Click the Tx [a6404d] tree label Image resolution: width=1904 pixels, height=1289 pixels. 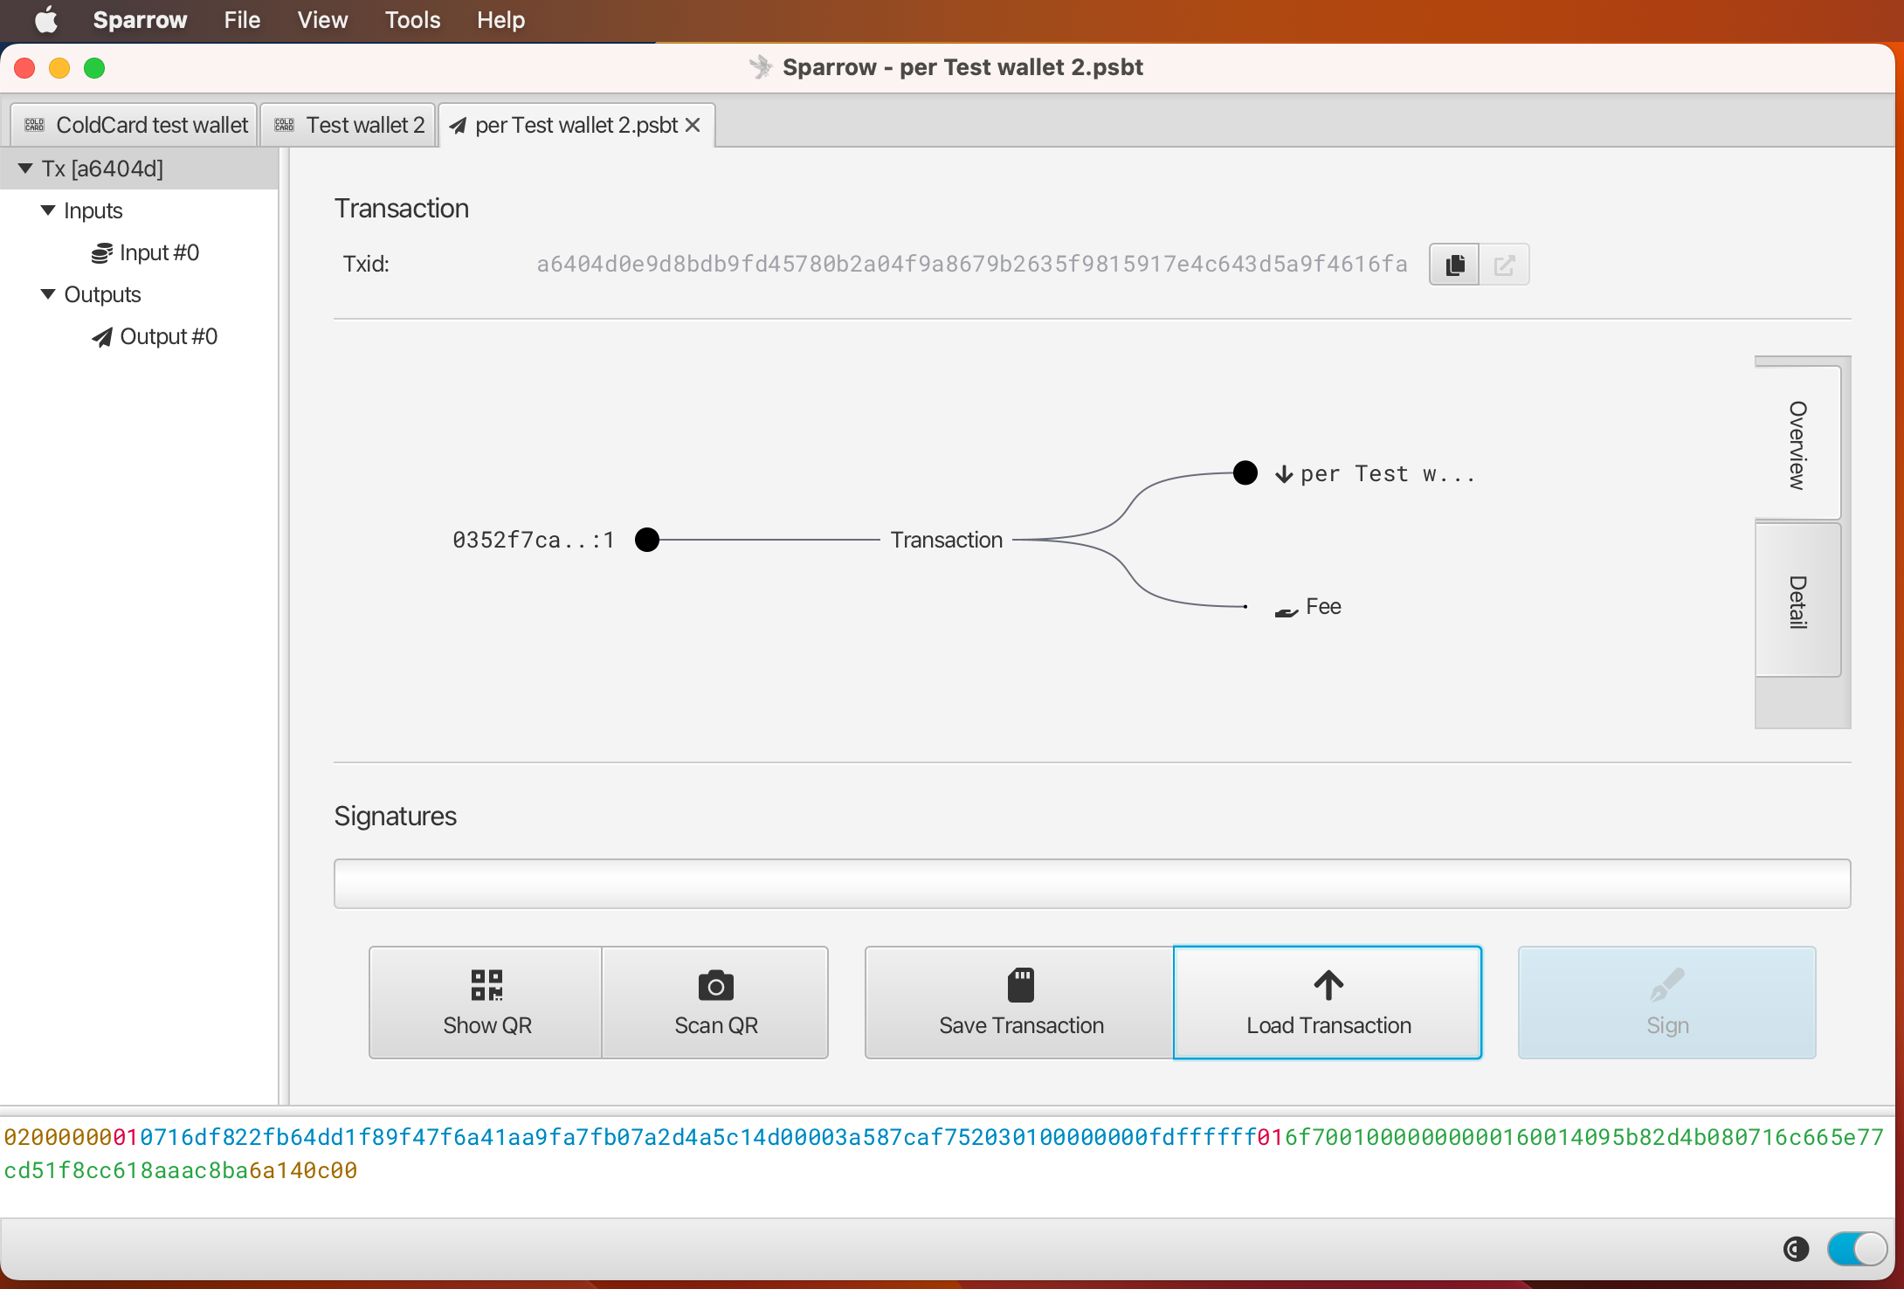point(102,169)
